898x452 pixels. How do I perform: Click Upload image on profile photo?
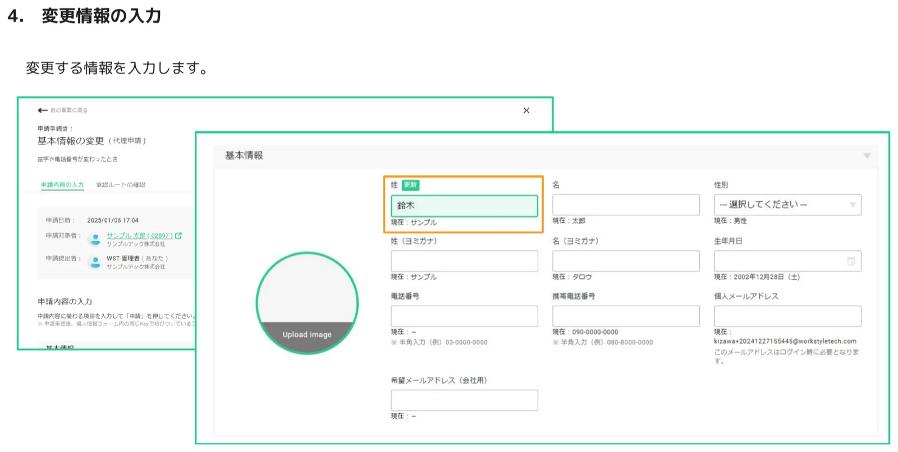tap(307, 335)
